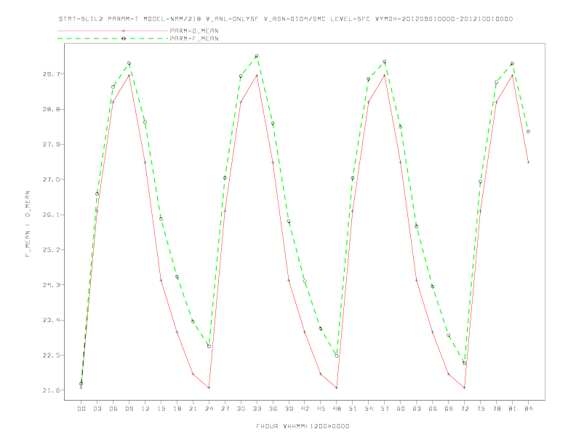Screen dimensions: 576x445
Task: Click x-axis tick label 48
Action: point(337,409)
